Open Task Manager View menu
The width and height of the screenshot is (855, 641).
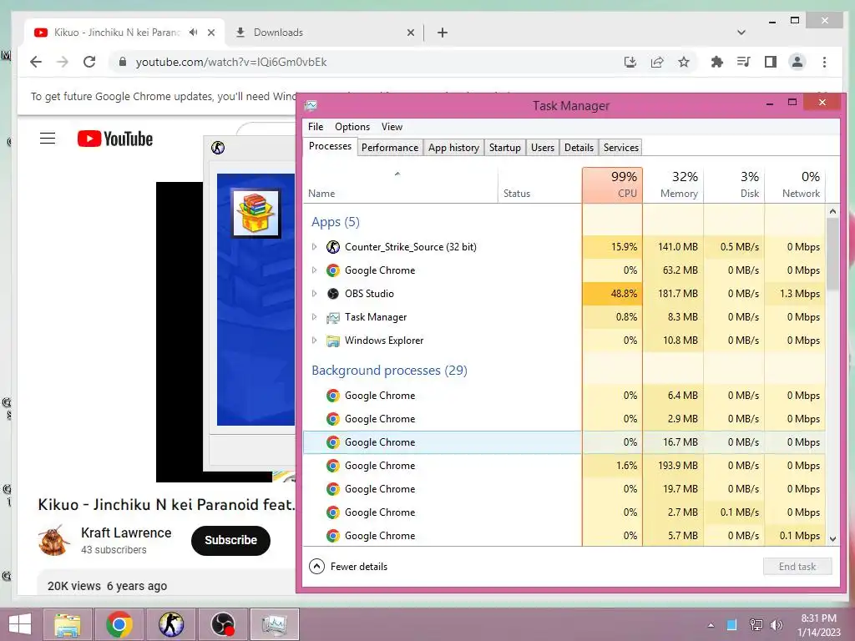tap(392, 127)
